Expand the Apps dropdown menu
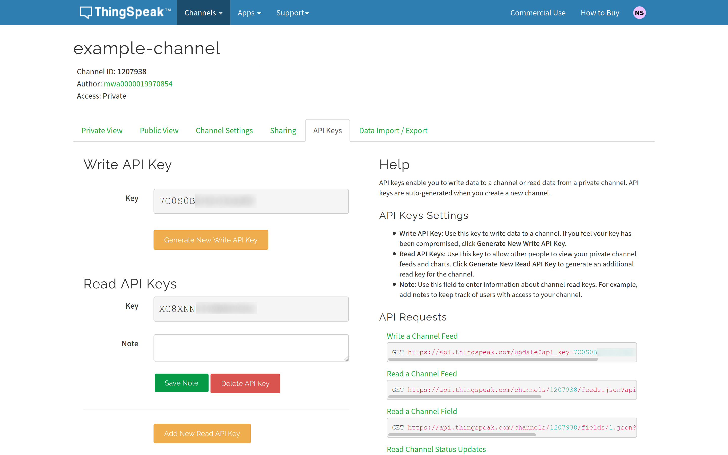The width and height of the screenshot is (728, 455). point(249,13)
